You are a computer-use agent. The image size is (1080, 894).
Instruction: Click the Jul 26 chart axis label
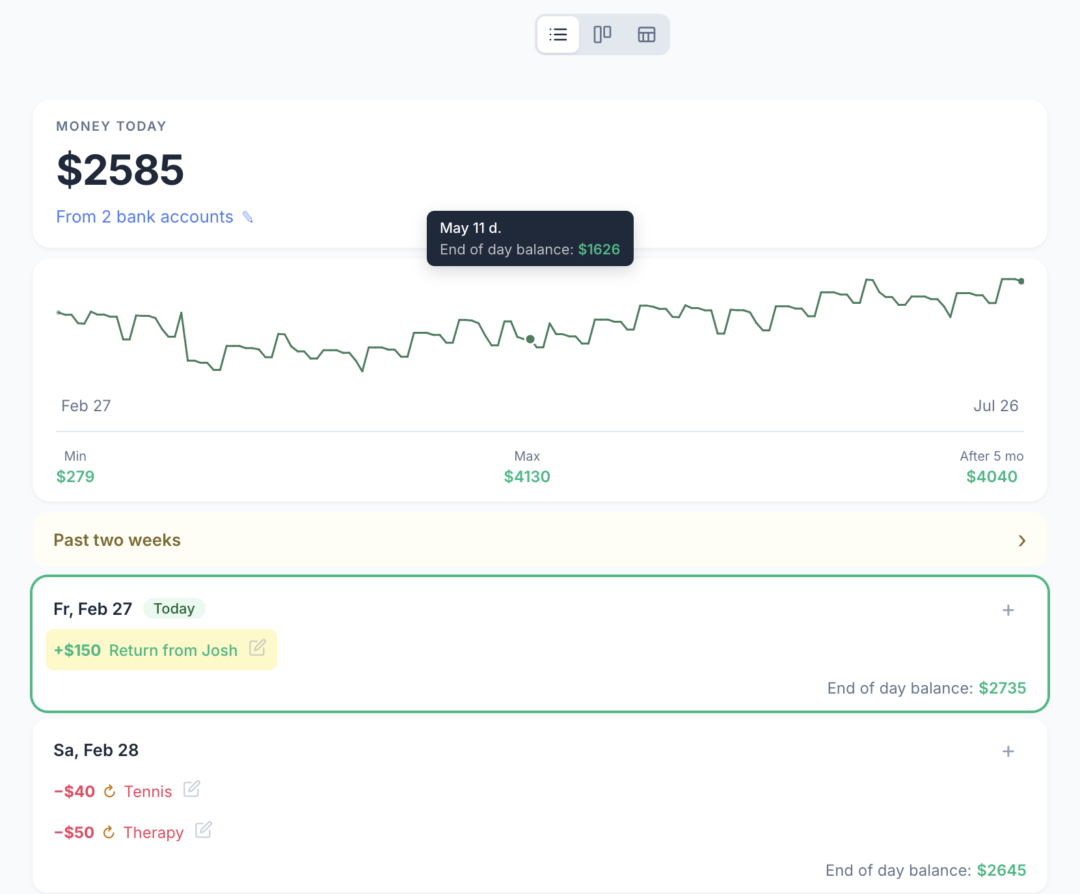pos(995,406)
